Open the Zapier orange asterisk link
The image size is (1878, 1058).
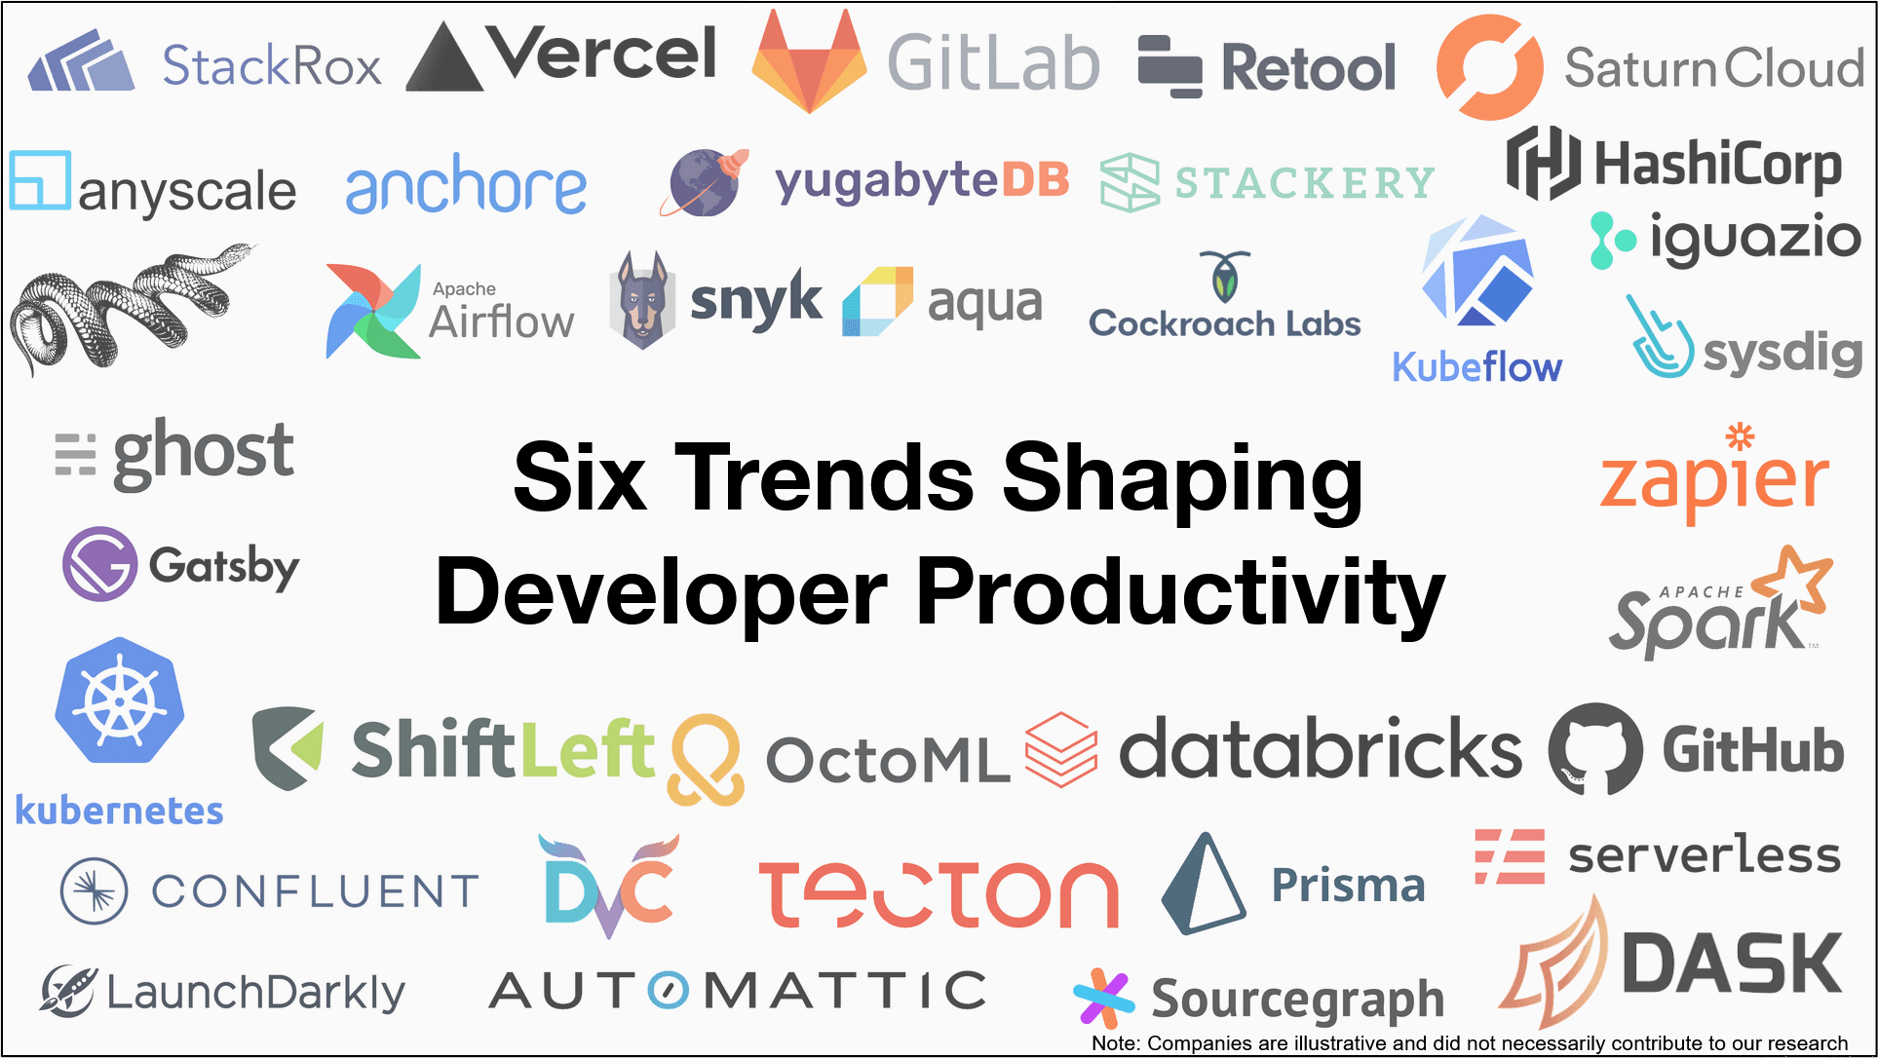[1739, 435]
